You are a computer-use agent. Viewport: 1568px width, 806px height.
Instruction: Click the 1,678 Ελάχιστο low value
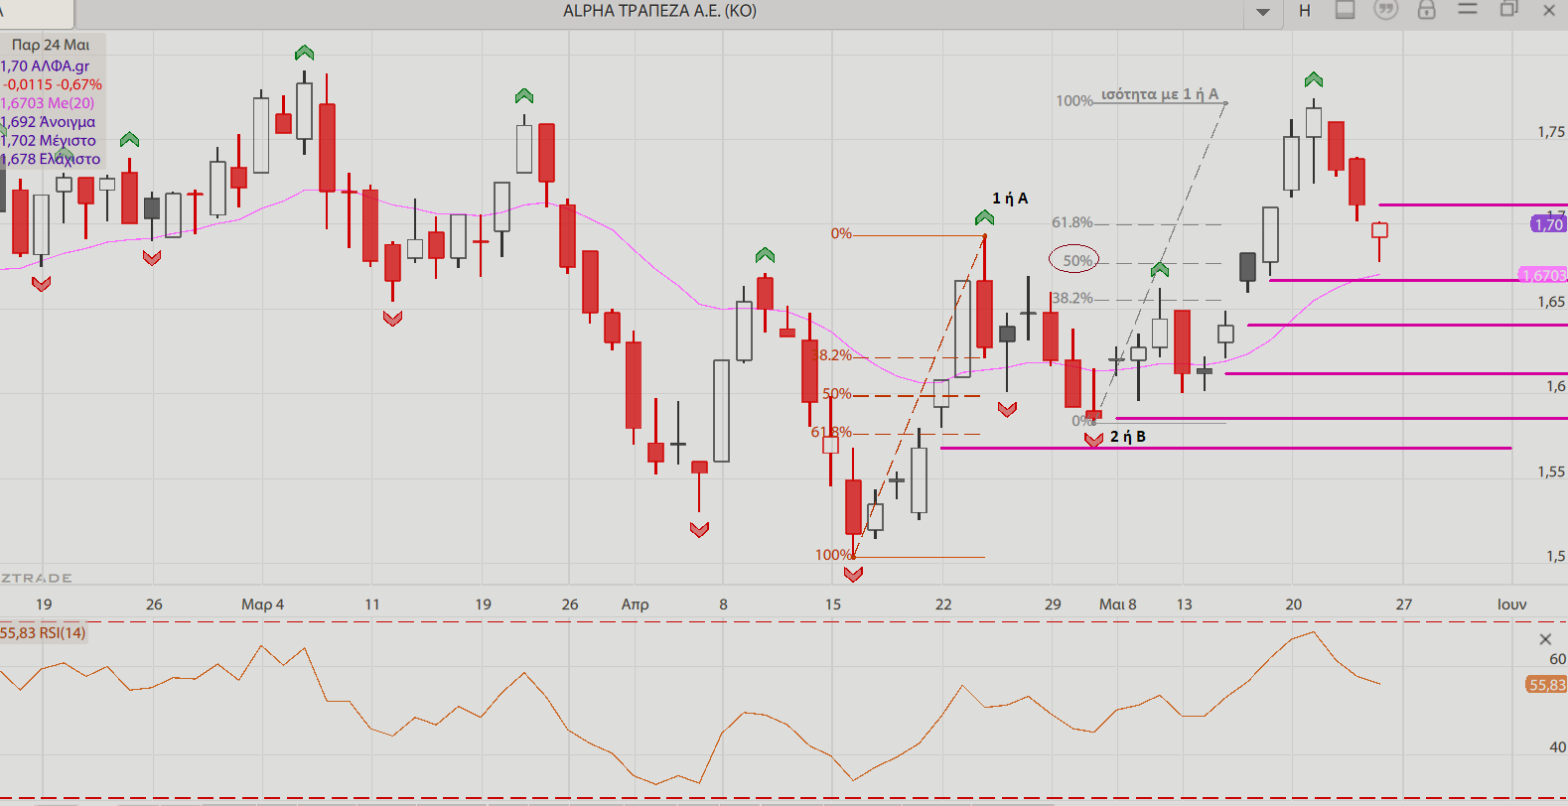[x=51, y=159]
